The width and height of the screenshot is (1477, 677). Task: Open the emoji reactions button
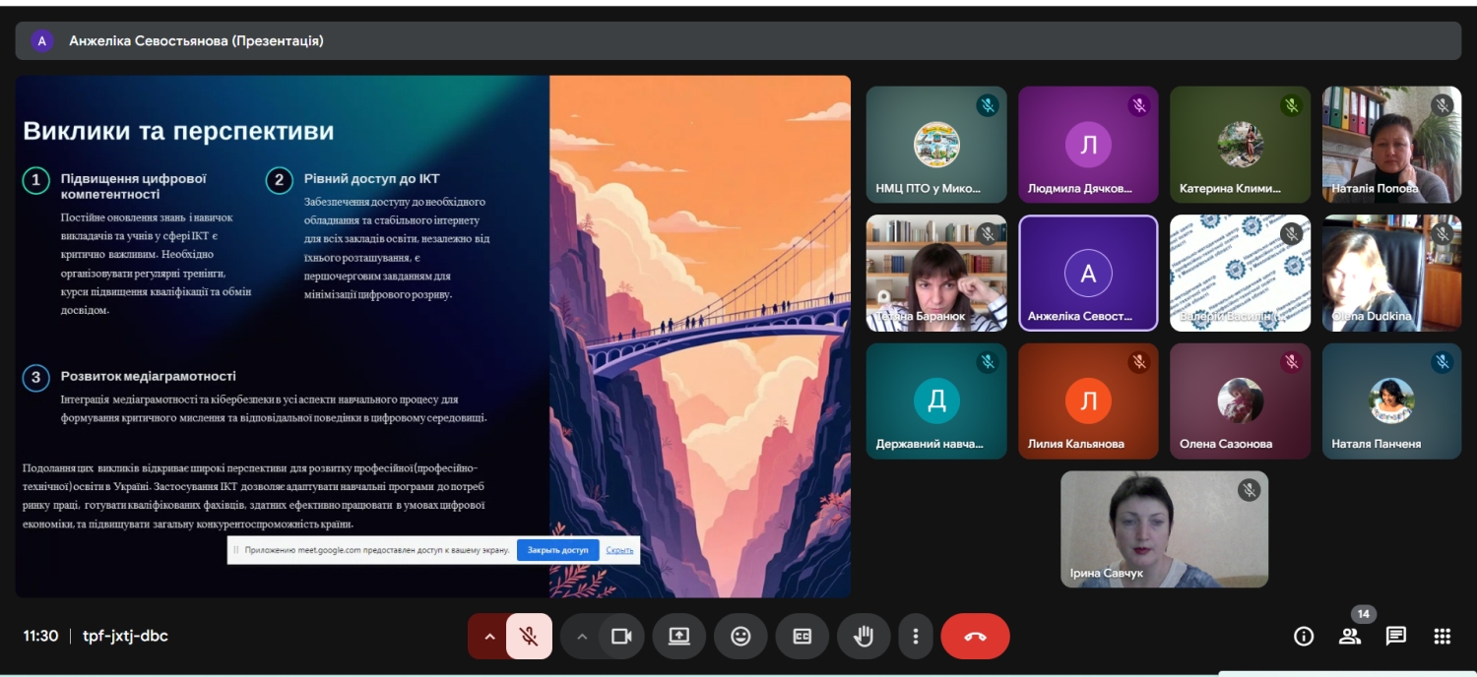click(740, 636)
